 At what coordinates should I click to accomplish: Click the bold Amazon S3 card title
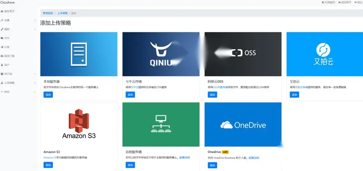[52, 152]
